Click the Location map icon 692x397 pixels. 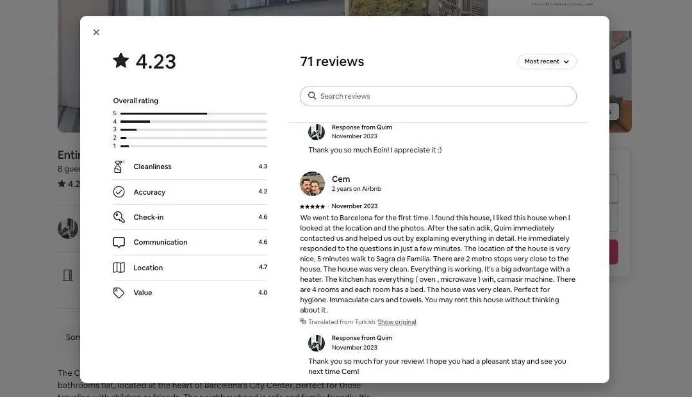tap(119, 267)
